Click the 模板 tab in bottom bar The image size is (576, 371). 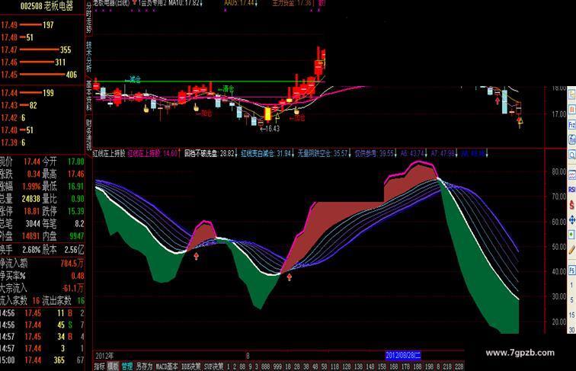tap(113, 366)
